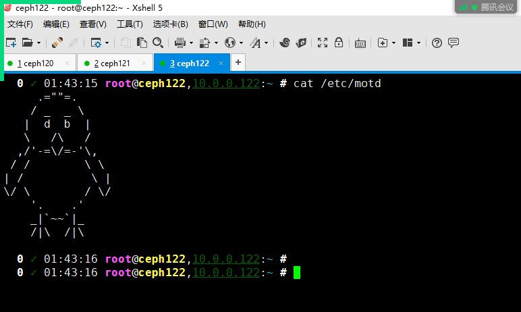Open Find with the magnifier icon
The height and width of the screenshot is (312, 521).
coord(157,43)
